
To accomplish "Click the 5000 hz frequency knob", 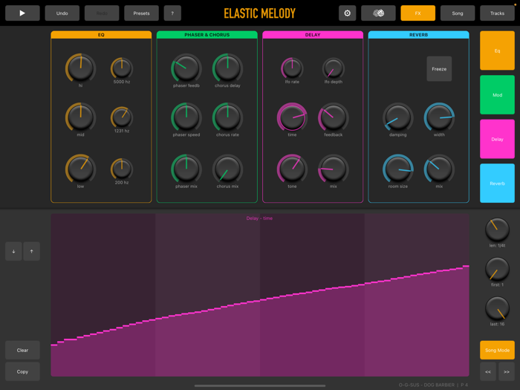I will [x=122, y=68].
